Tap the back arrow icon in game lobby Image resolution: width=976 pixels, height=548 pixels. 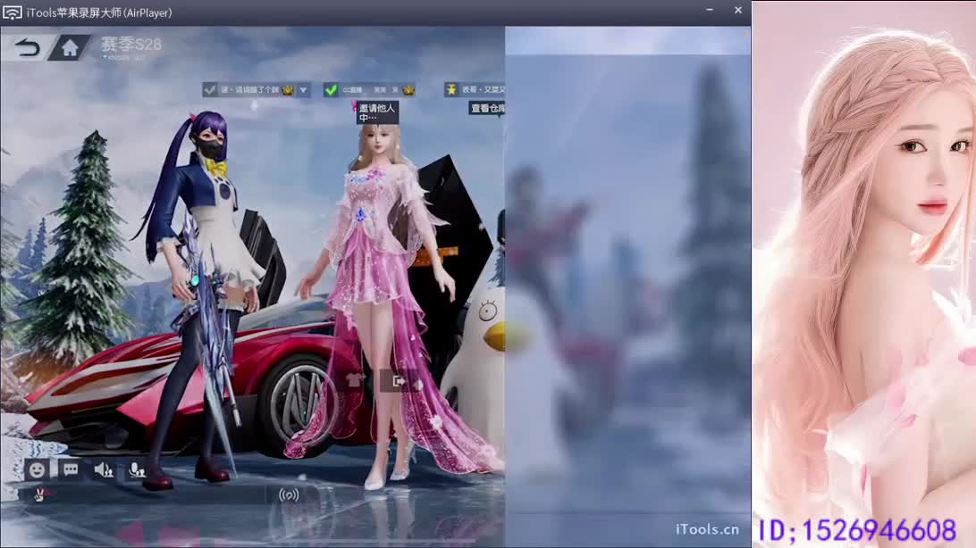pos(27,47)
